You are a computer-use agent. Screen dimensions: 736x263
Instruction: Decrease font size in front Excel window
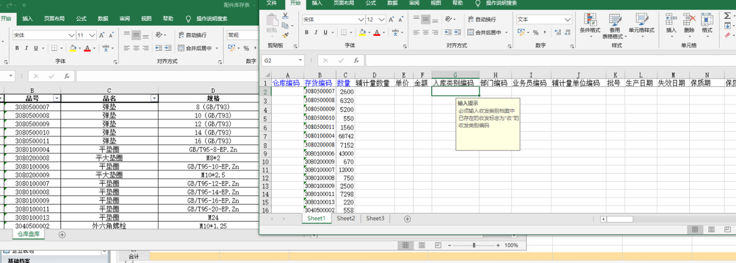coord(401,20)
